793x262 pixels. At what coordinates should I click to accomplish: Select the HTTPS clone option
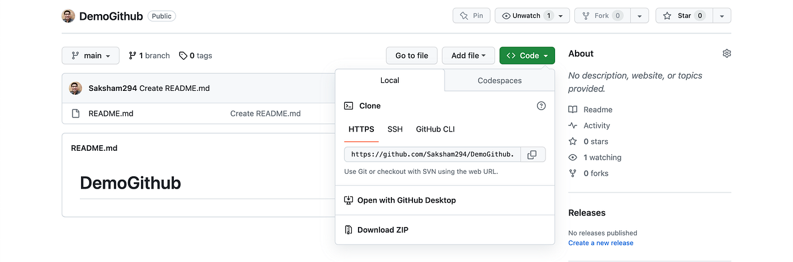pyautogui.click(x=361, y=129)
